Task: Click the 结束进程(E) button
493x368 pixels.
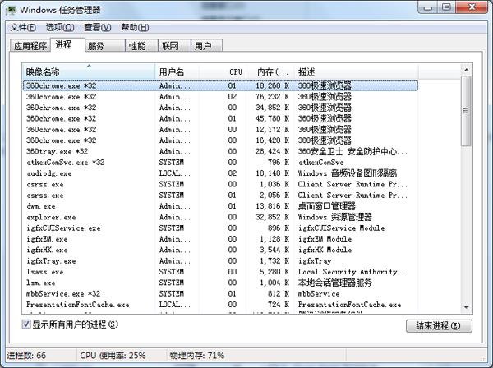Action: pyautogui.click(x=439, y=326)
